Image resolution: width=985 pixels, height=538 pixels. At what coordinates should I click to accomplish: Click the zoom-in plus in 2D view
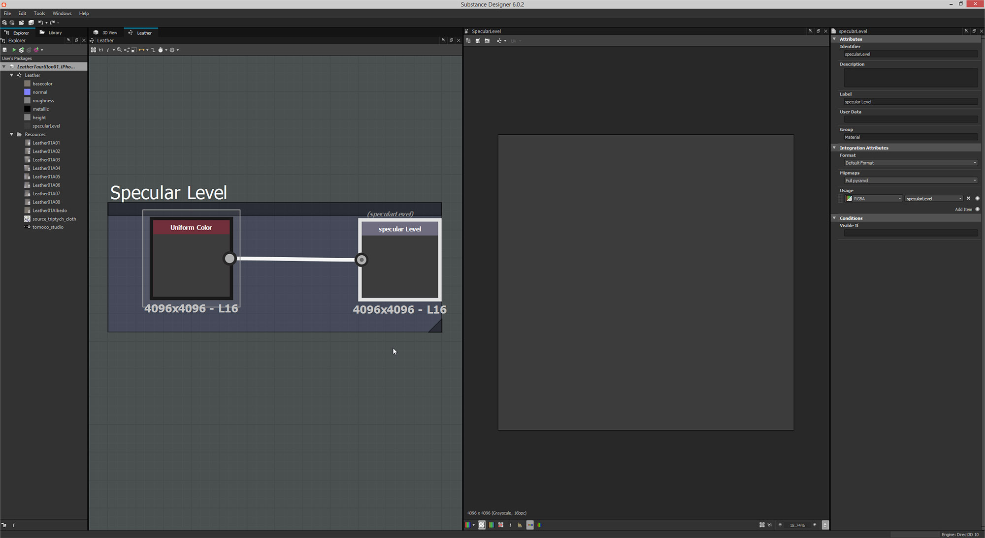tap(815, 525)
